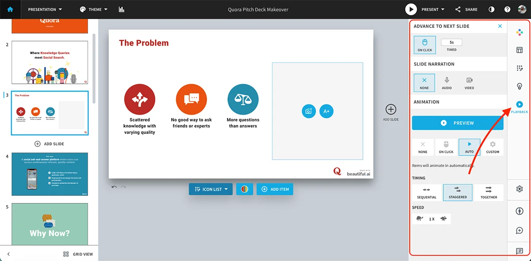Image resolution: width=531 pixels, height=261 pixels.
Task: Expand the Present options arrow
Action: coord(443,9)
